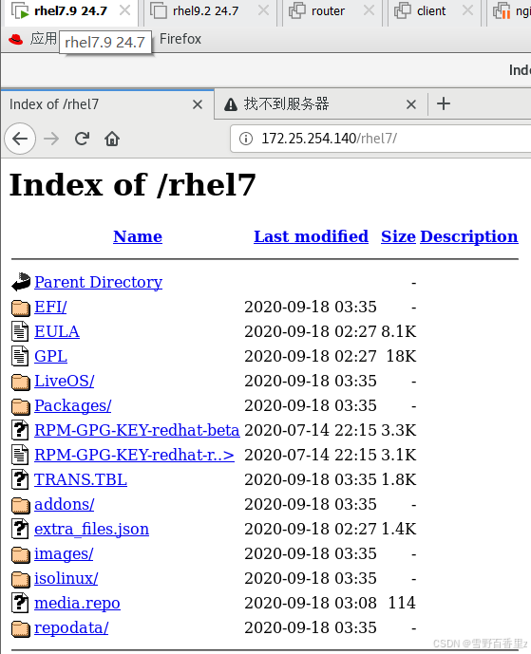Open the 应用 applications menu

pyautogui.click(x=43, y=39)
